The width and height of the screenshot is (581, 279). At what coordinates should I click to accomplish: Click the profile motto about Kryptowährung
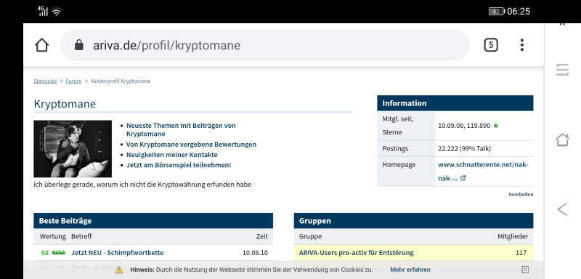142,185
